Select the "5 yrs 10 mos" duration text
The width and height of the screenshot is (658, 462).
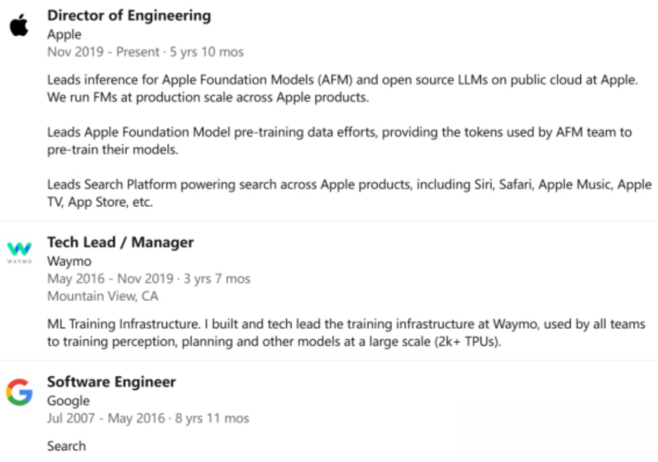(207, 51)
